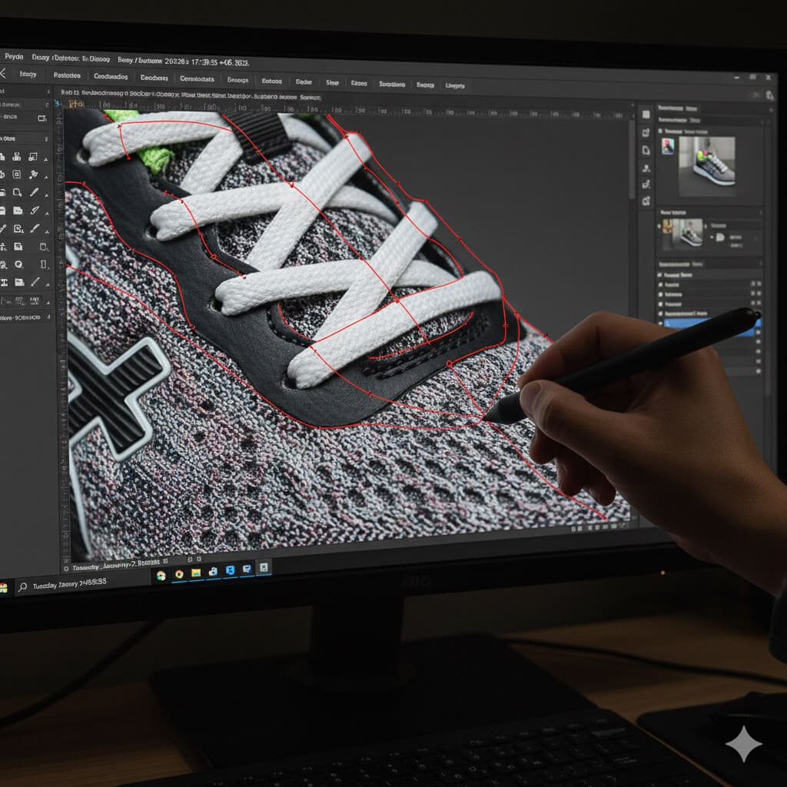This screenshot has height=787, width=787.
Task: Select the blue highlighted layer row
Action: (x=707, y=324)
